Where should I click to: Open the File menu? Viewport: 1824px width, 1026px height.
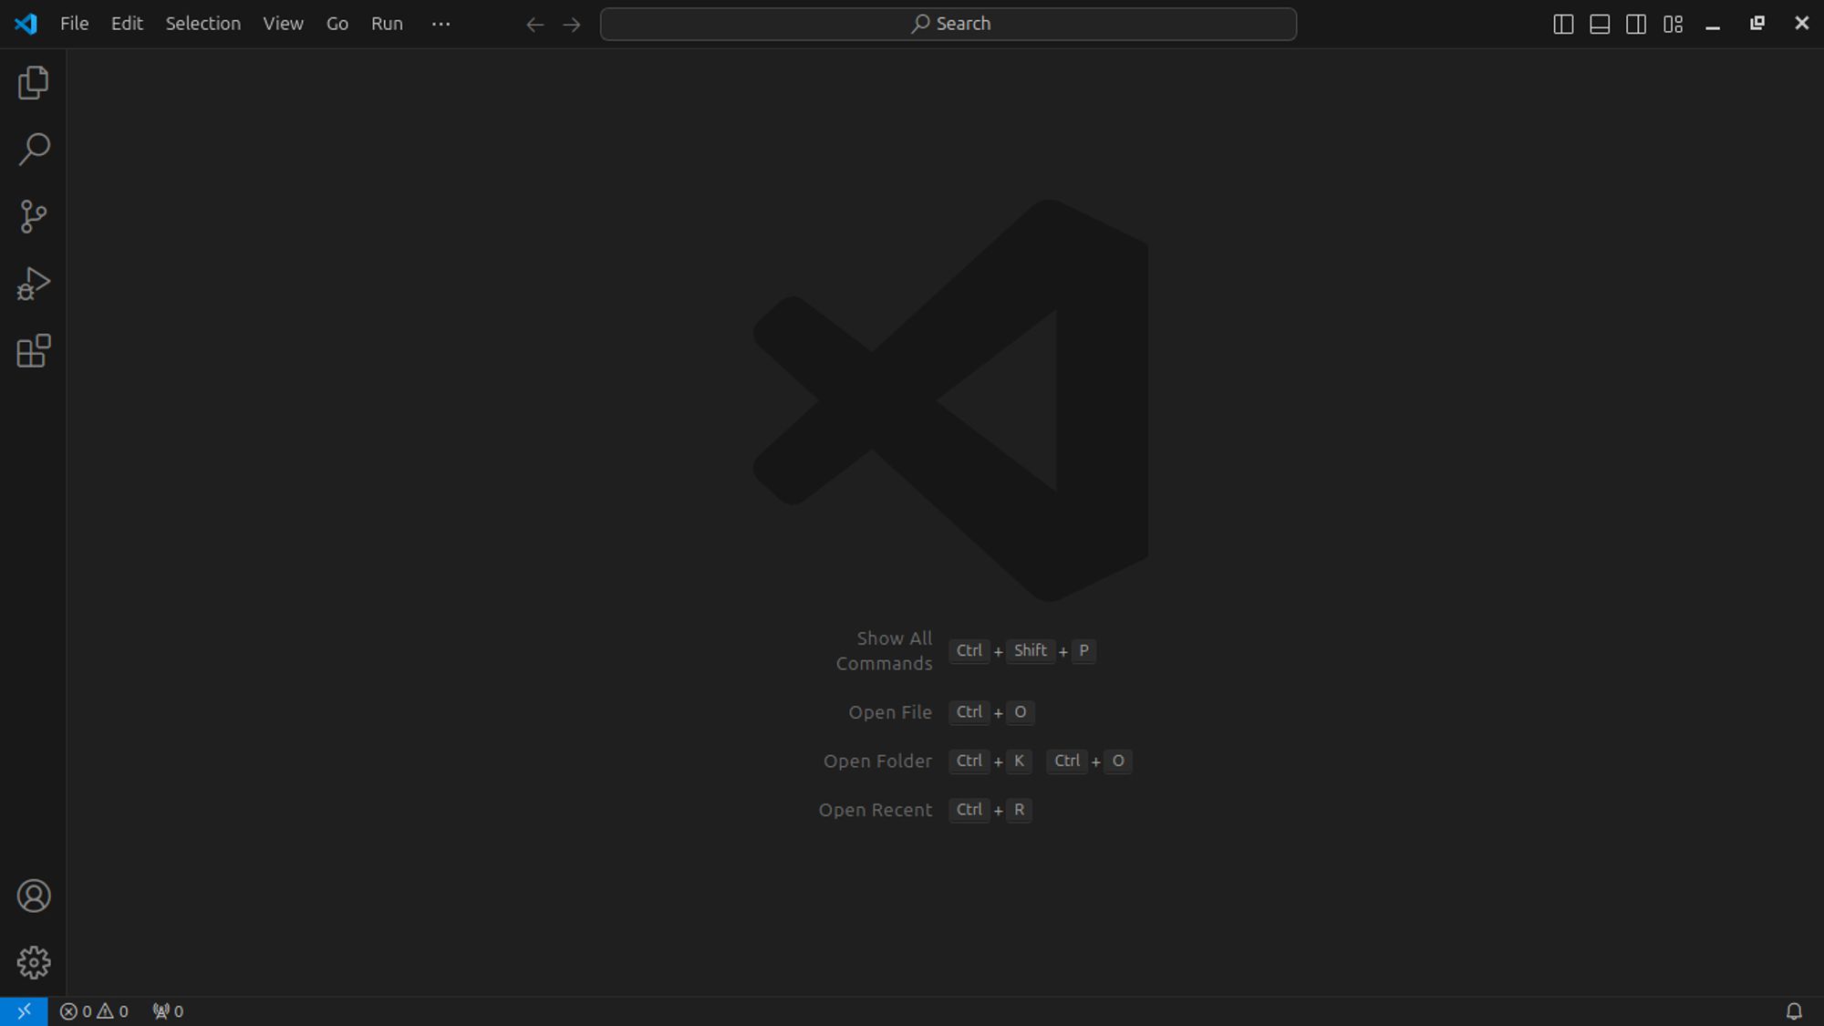point(74,23)
